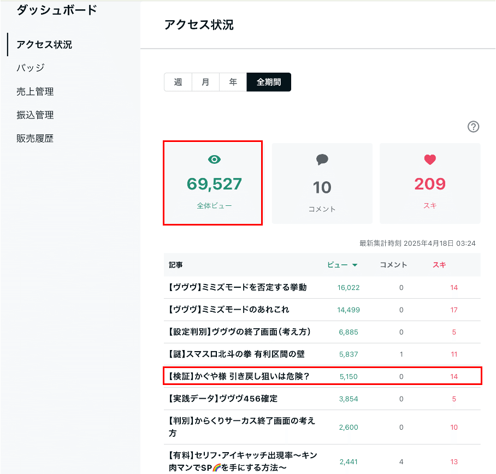Switch to the 週 period tab
Viewport: 496px width, 474px height.
tap(178, 82)
